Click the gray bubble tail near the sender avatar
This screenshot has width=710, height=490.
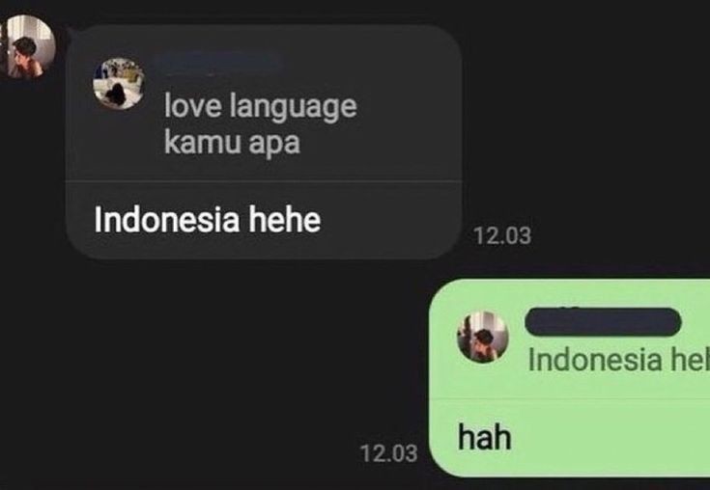coord(71,32)
